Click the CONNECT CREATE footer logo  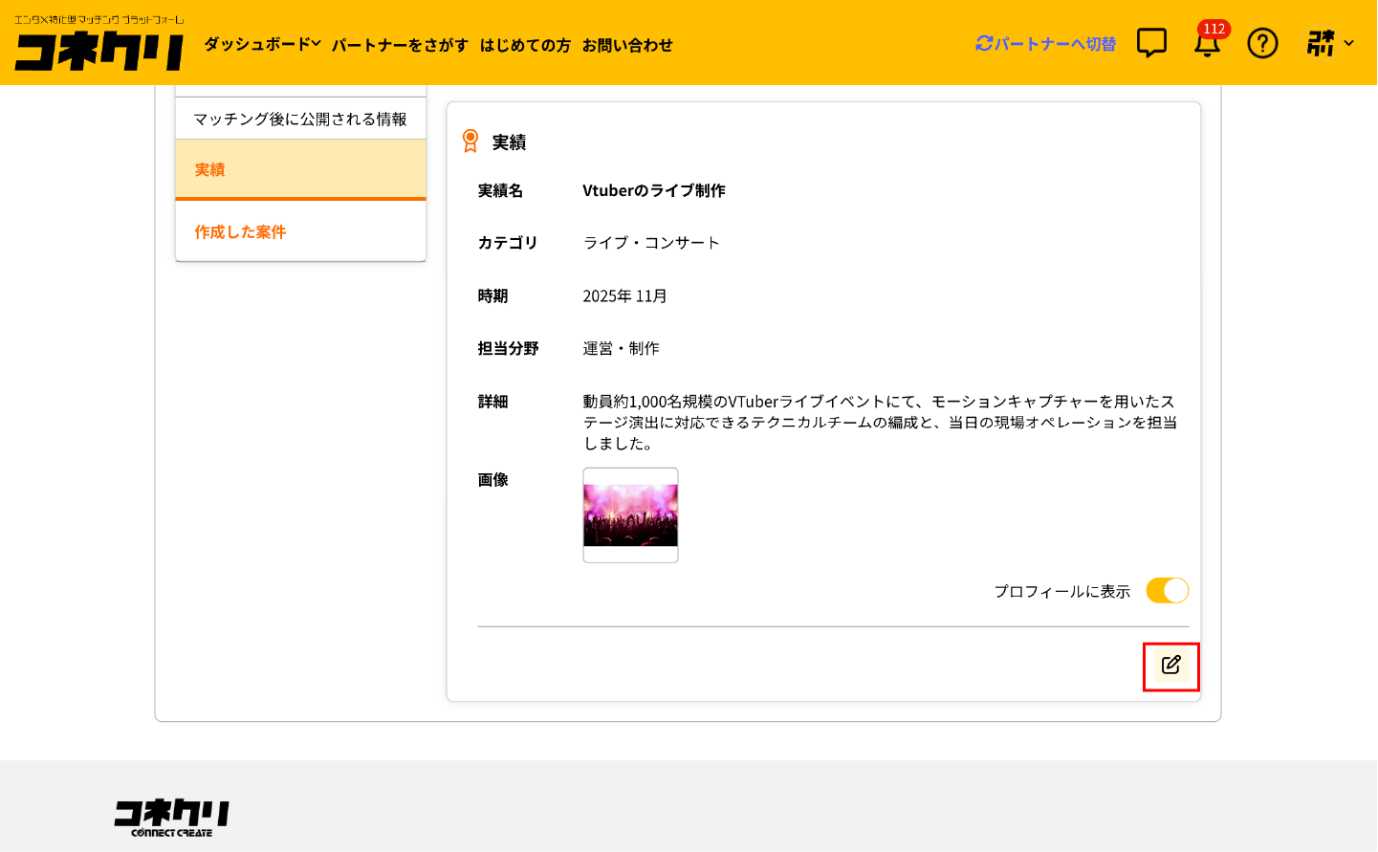(x=171, y=818)
